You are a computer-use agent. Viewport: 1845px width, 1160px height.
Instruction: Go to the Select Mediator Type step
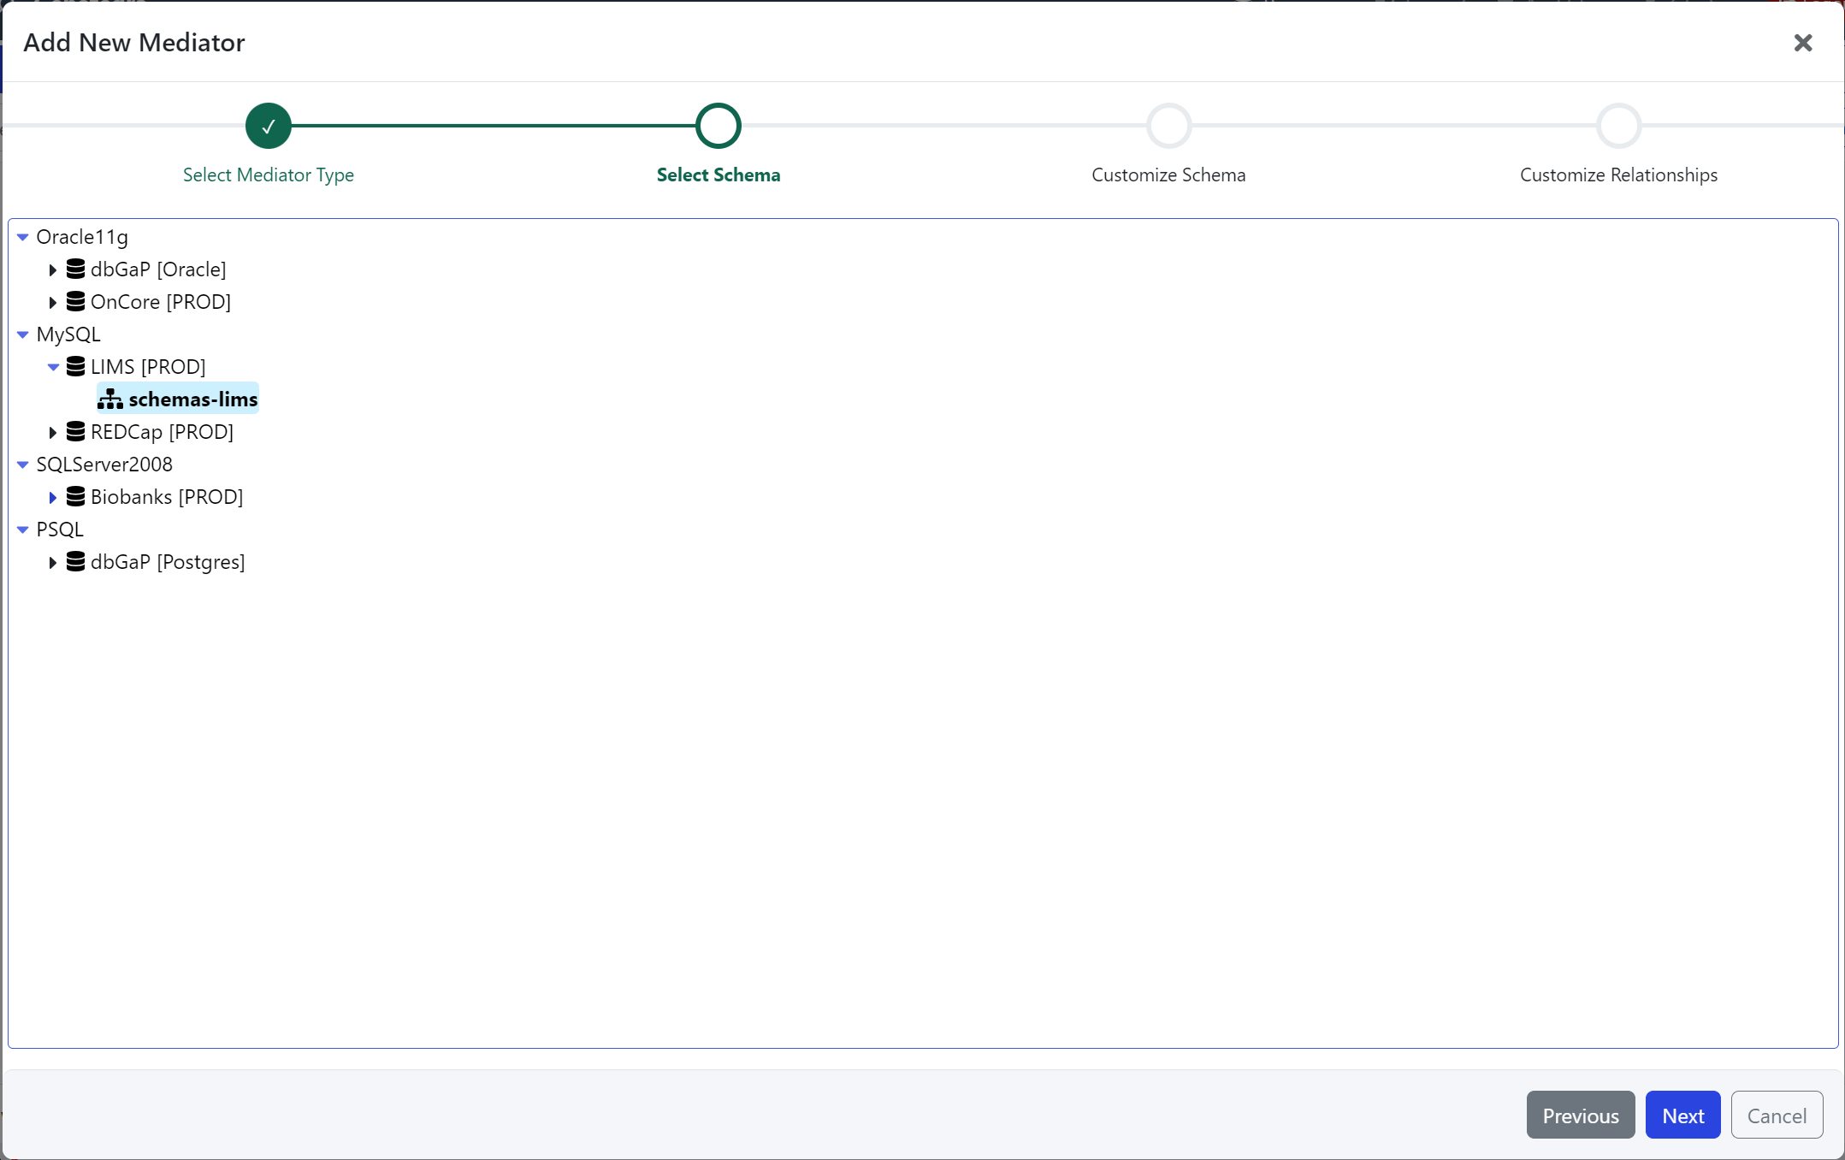tap(269, 127)
